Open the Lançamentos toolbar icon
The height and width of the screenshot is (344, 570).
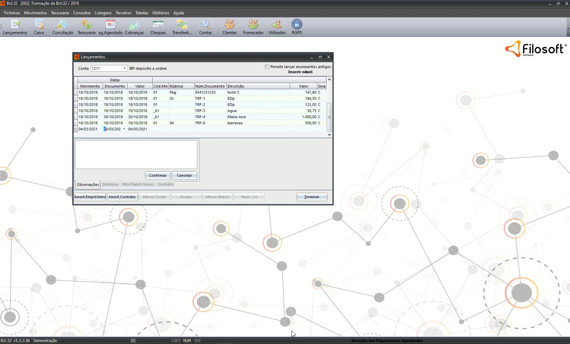coord(15,27)
